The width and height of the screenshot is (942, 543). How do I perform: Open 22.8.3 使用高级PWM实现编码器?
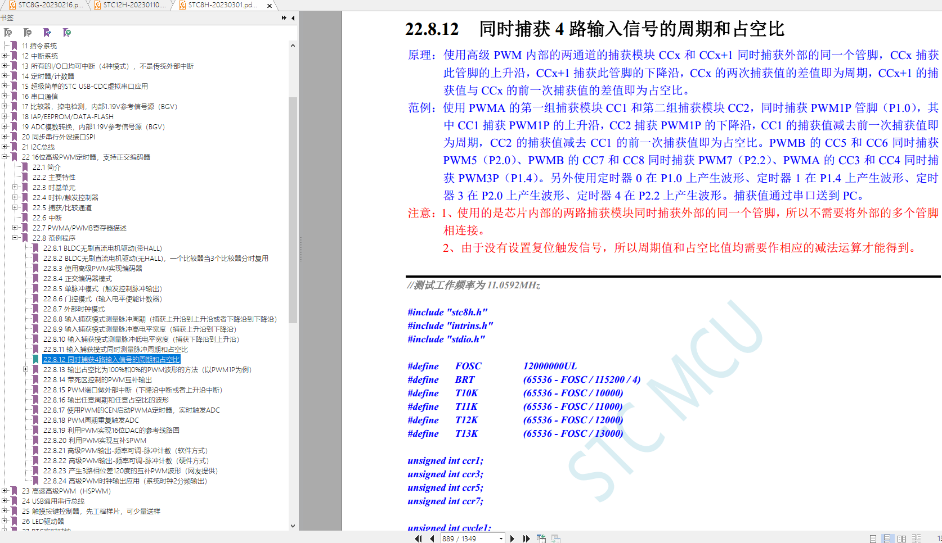pyautogui.click(x=93, y=269)
